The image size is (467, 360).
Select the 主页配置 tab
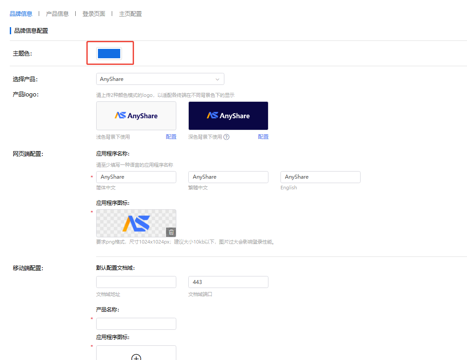[x=130, y=14]
